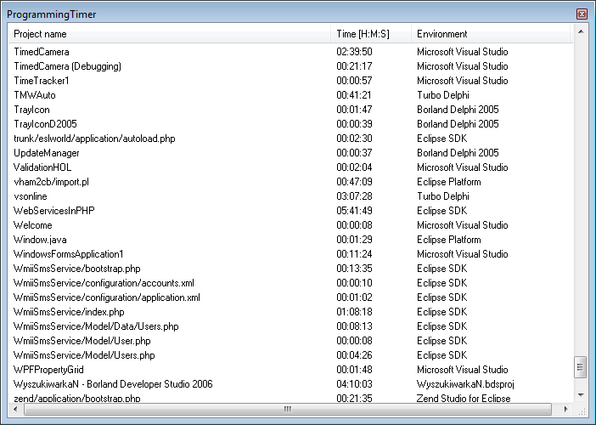
Task: Select the WindowsFormsApplication1 project
Action: tap(290, 254)
